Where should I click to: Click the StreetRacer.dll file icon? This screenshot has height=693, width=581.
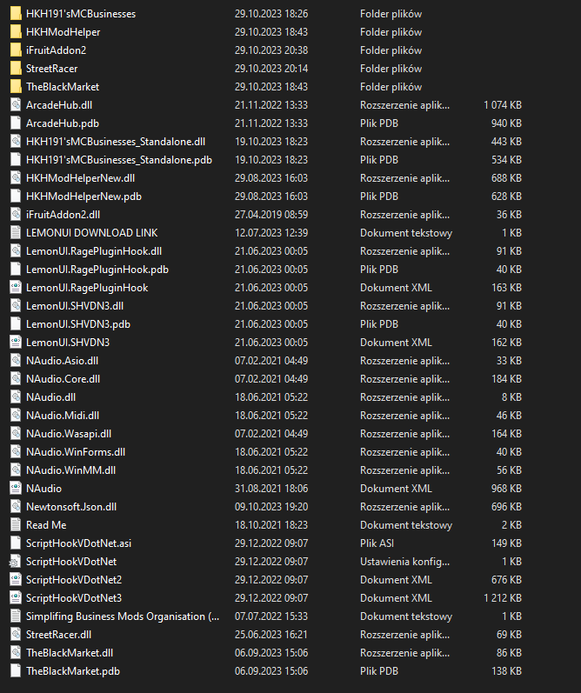click(x=16, y=635)
